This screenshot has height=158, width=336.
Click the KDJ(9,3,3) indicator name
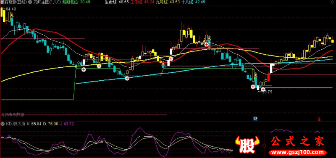(x=16, y=124)
